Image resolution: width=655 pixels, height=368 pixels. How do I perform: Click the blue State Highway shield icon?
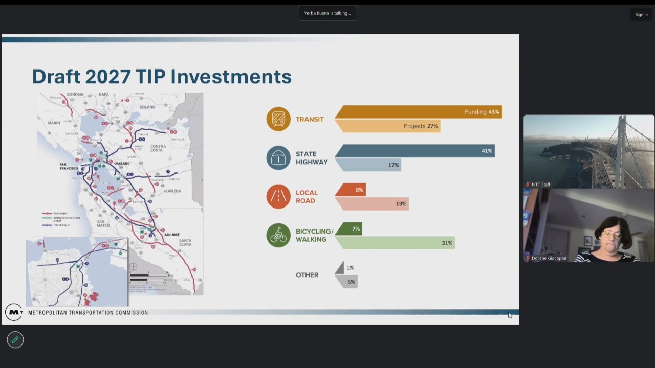click(278, 158)
